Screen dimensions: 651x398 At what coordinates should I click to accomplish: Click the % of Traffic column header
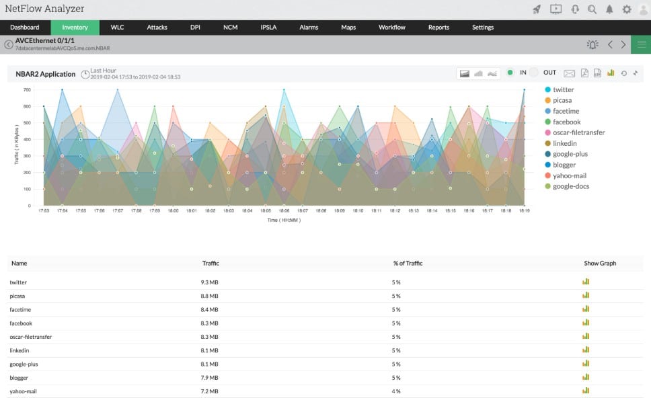[x=408, y=263]
